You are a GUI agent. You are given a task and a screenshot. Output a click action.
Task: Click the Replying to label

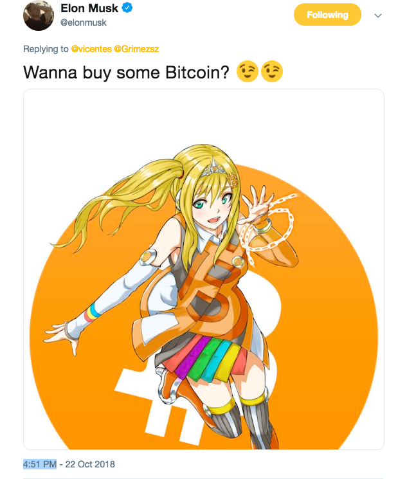pyautogui.click(x=46, y=49)
